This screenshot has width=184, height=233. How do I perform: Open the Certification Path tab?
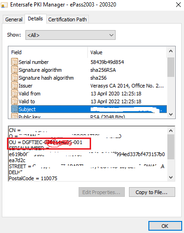point(67,19)
